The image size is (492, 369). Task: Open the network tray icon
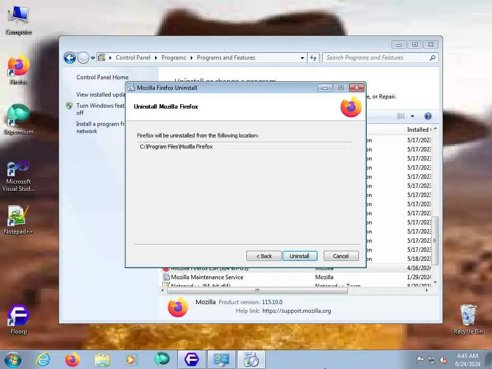click(432, 360)
